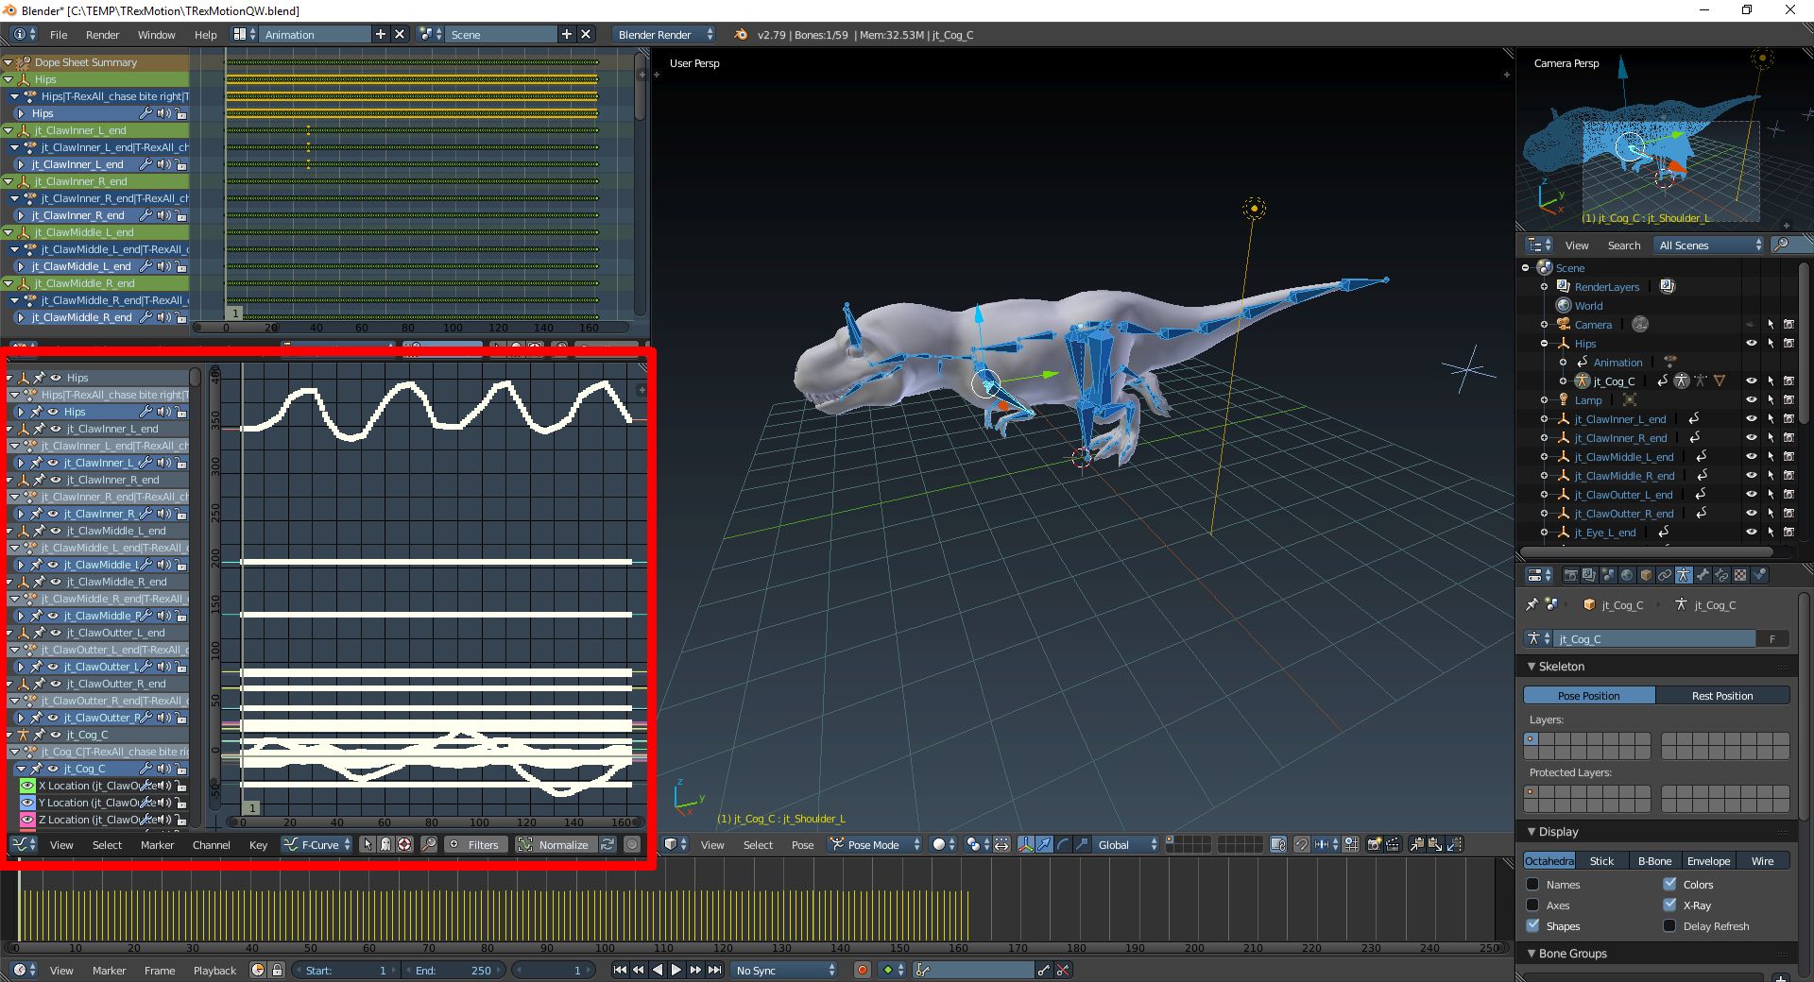Collapse the Hips tree item
1814x982 pixels.
click(x=1544, y=344)
